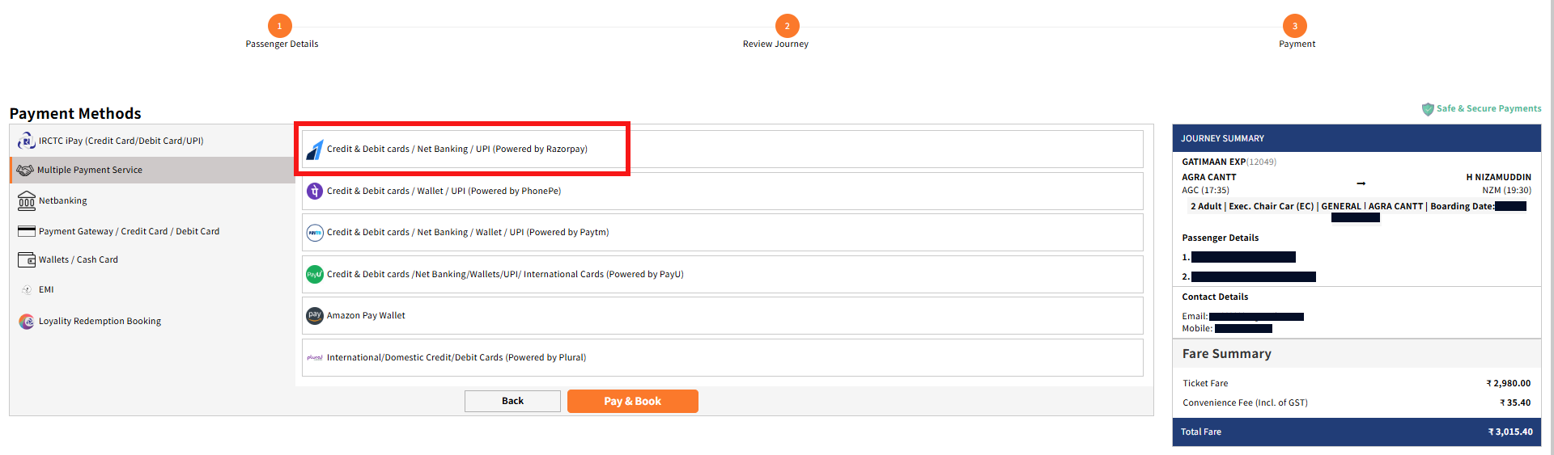Viewport: 1554px width, 455px height.
Task: Click the IRCTC iPay logo icon
Action: (x=26, y=141)
